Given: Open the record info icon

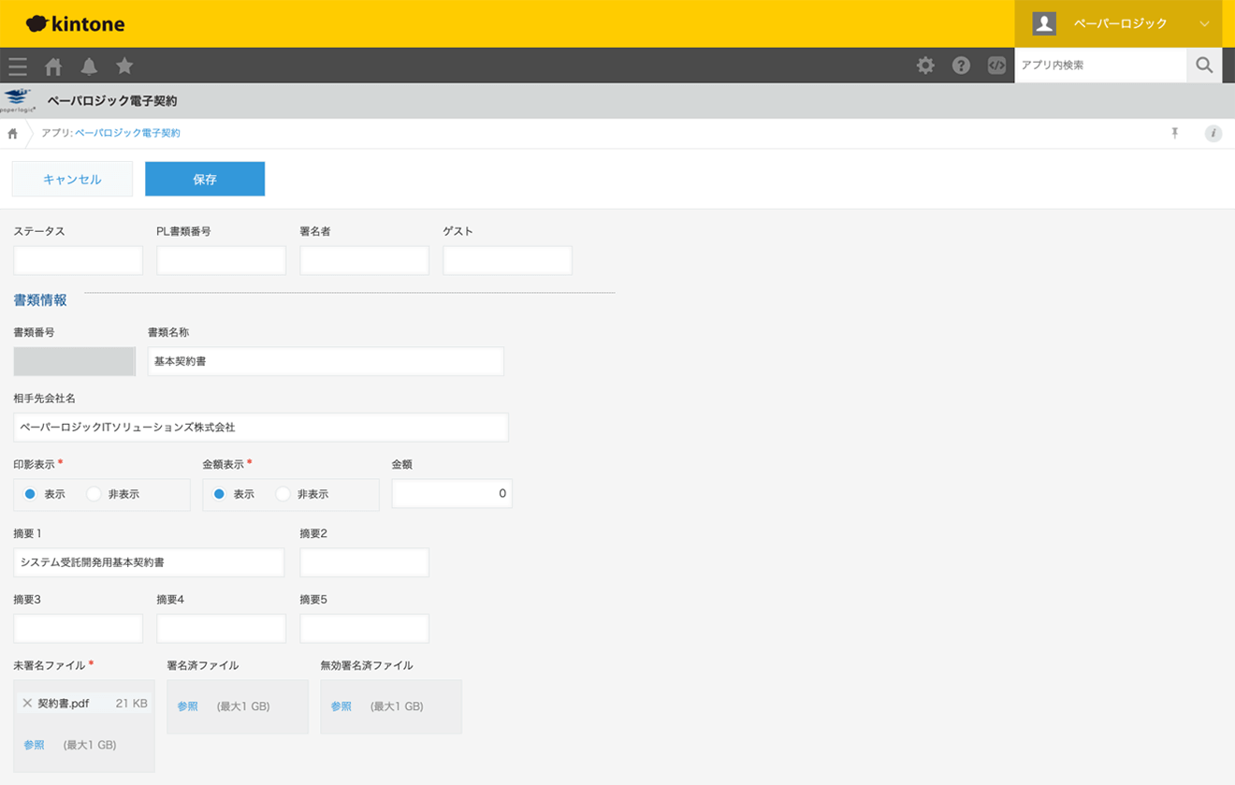Looking at the screenshot, I should (x=1213, y=133).
